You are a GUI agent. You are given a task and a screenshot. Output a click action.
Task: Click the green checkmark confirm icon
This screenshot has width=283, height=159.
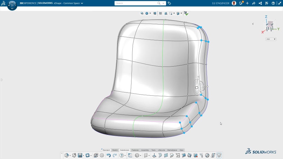(x=186, y=13)
